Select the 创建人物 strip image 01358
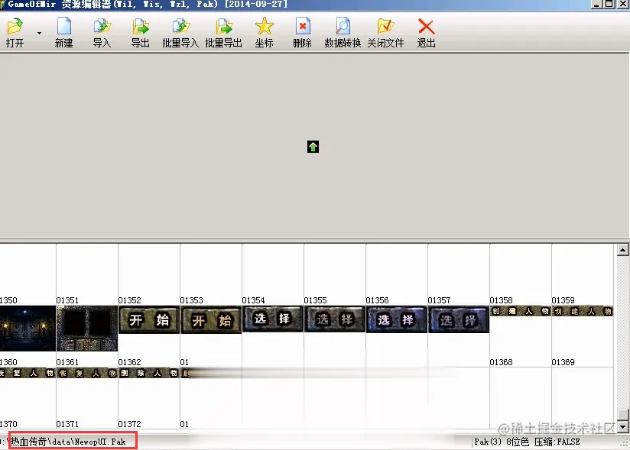Image resolution: width=630 pixels, height=450 pixels. coord(521,311)
